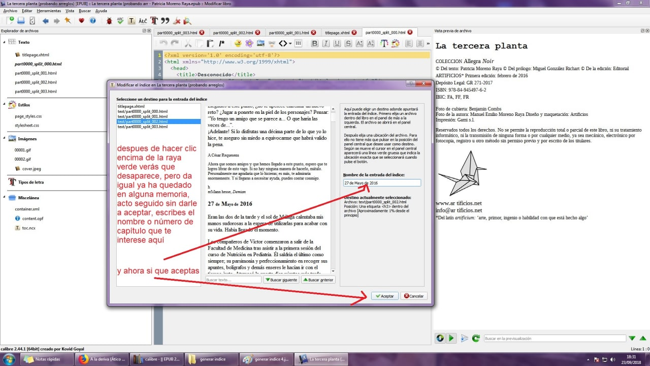Open spell check with the ABC checkmark icon
The image size is (650, 366).
pyautogui.click(x=120, y=21)
